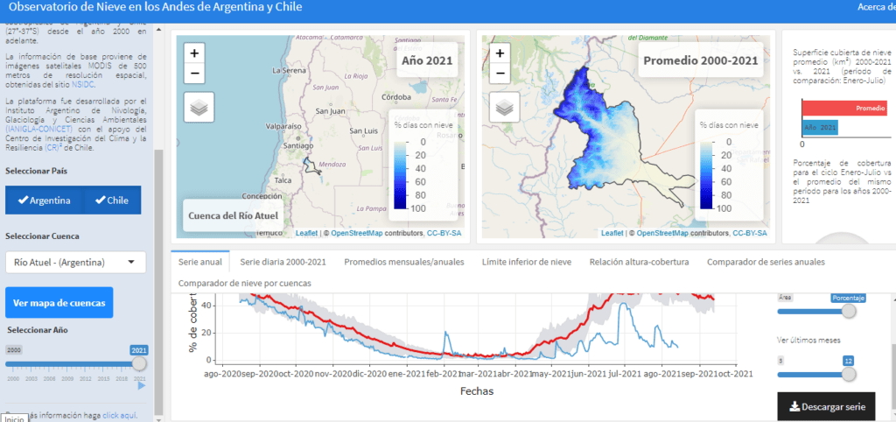896x422 pixels.
Task: Open the Río Atuel basin dropdown
Action: [75, 263]
